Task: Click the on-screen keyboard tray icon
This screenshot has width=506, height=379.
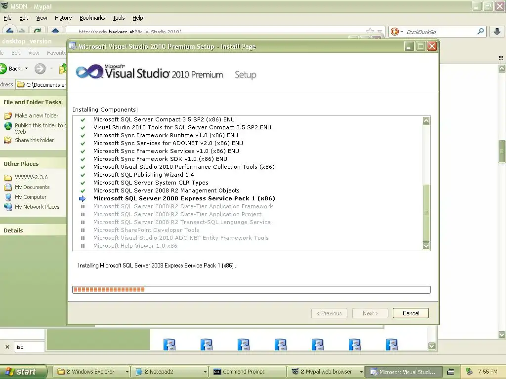Action: 451,372
